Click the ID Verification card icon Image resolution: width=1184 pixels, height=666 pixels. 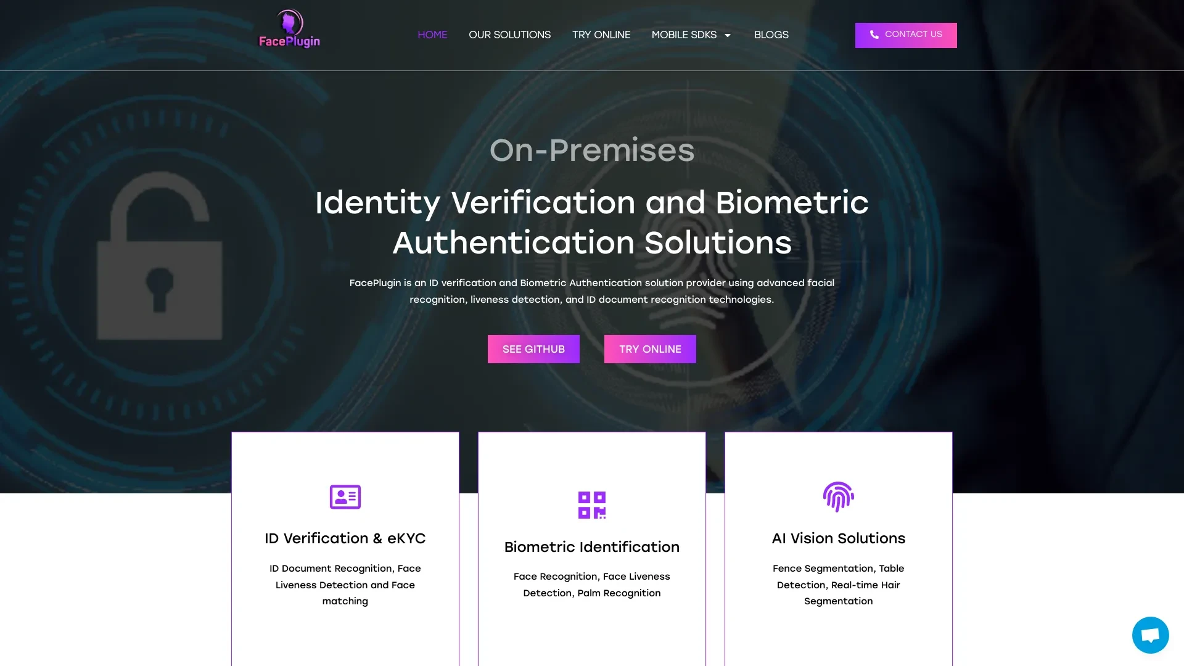click(x=345, y=496)
